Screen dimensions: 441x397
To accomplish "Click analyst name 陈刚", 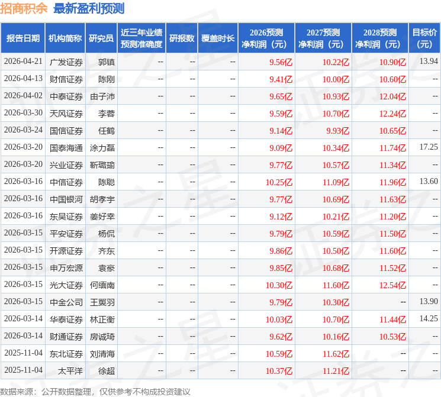I will click(x=107, y=79).
